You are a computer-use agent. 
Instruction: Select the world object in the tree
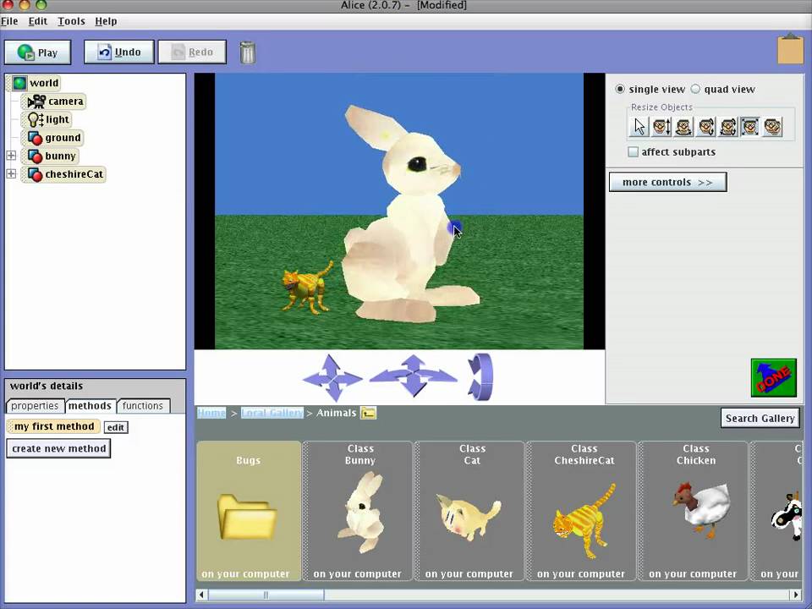point(36,83)
